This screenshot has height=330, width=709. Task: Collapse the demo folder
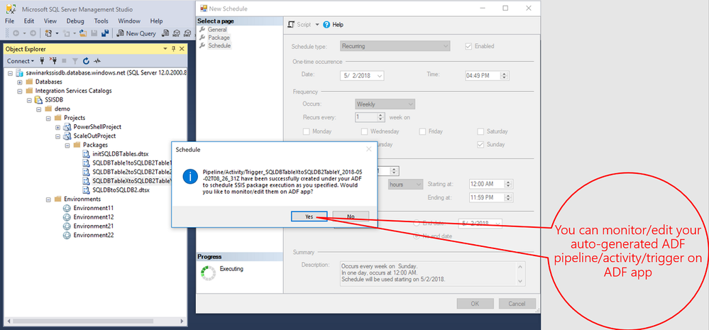(x=39, y=109)
